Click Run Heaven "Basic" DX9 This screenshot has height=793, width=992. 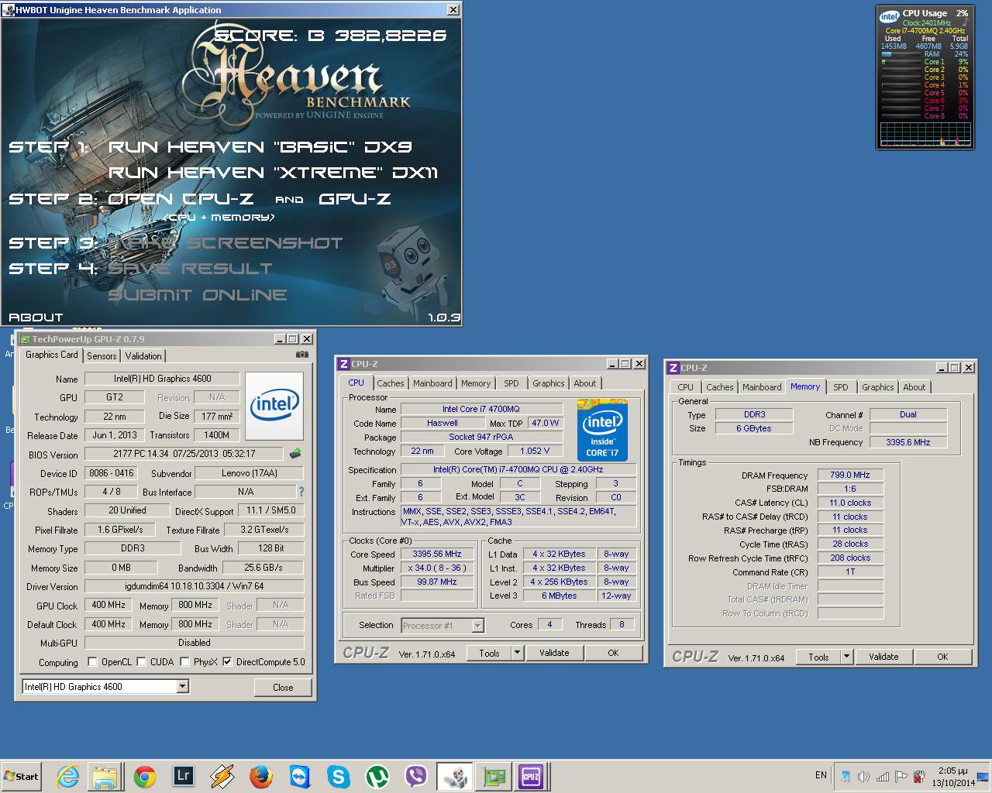260,146
